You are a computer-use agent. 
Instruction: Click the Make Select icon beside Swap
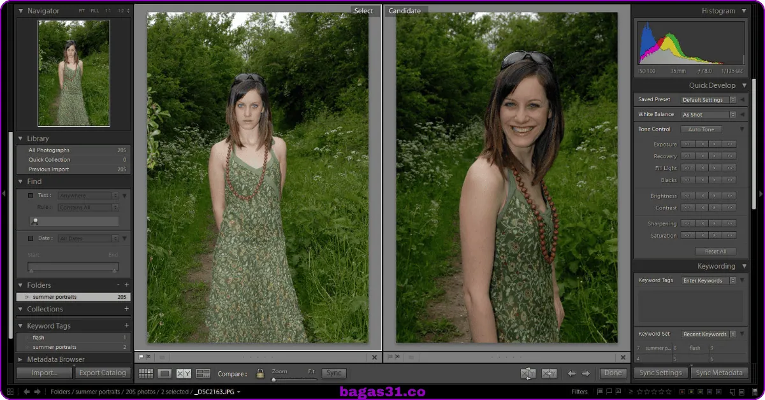550,373
